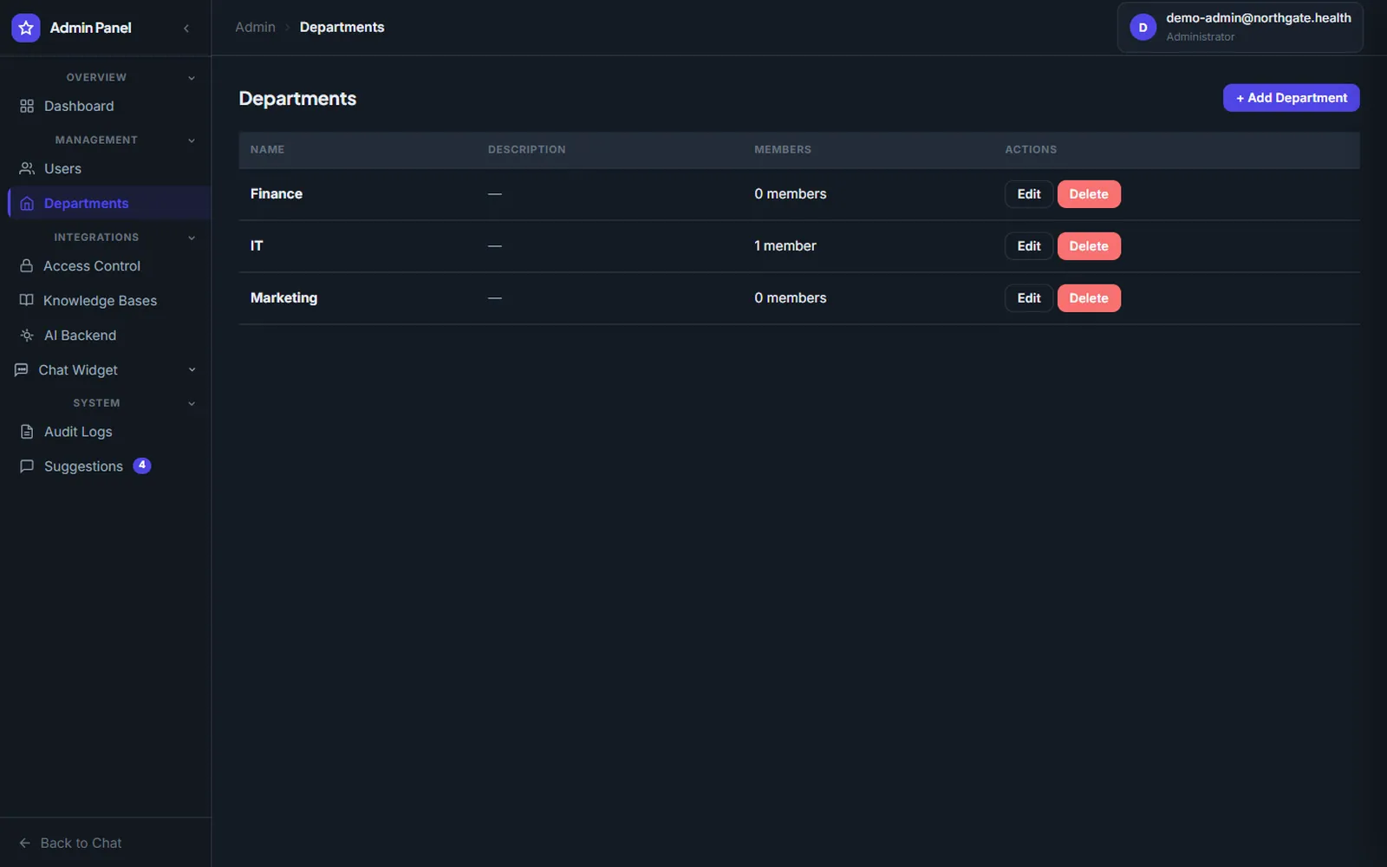View the Audit Logs page

click(106, 431)
